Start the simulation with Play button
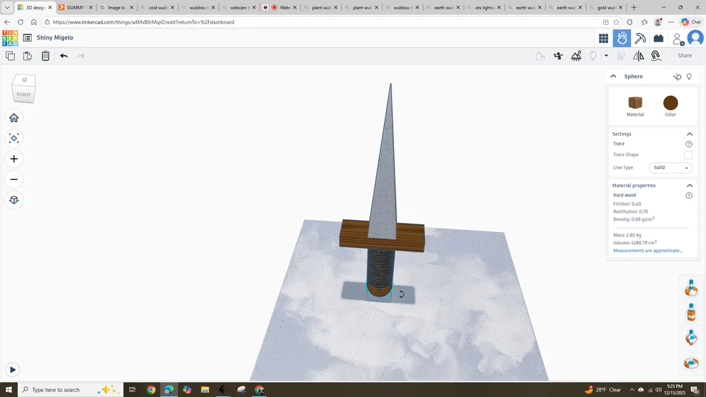Viewport: 706px width, 397px height. [x=13, y=370]
